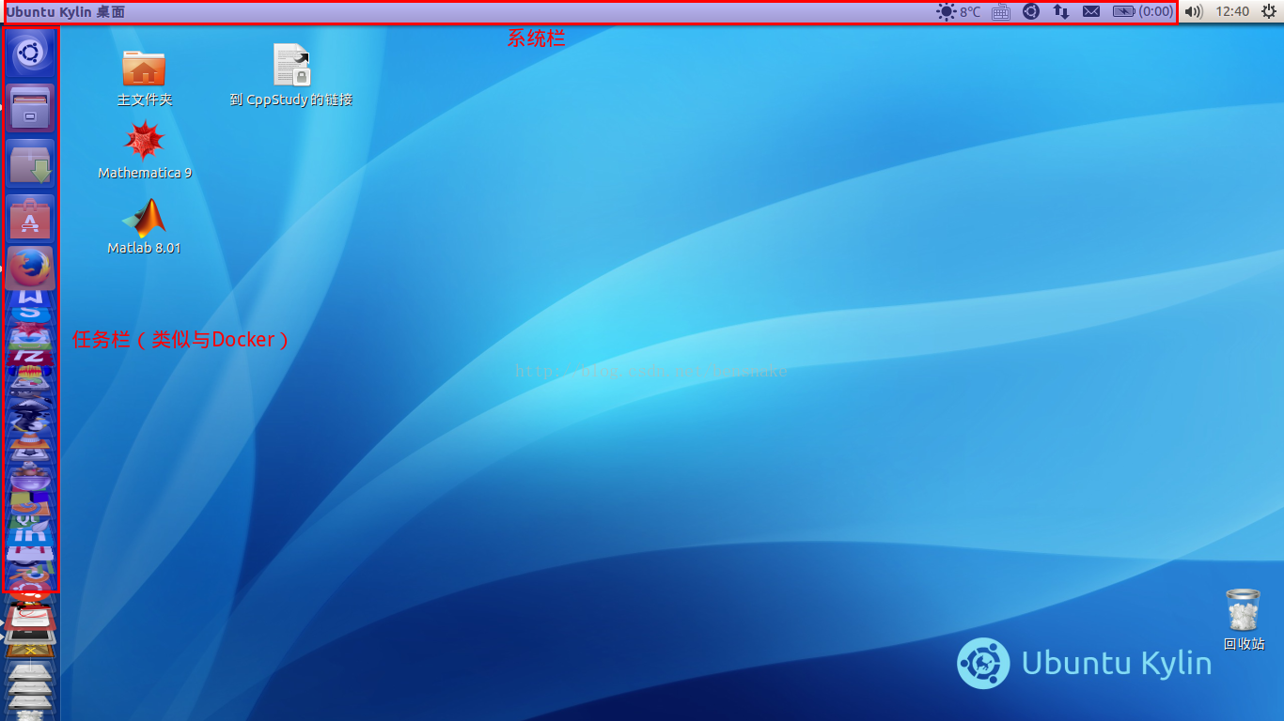The image size is (1284, 721).
Task: Open the LinkedIn 'in' launcher icon
Action: (31, 535)
